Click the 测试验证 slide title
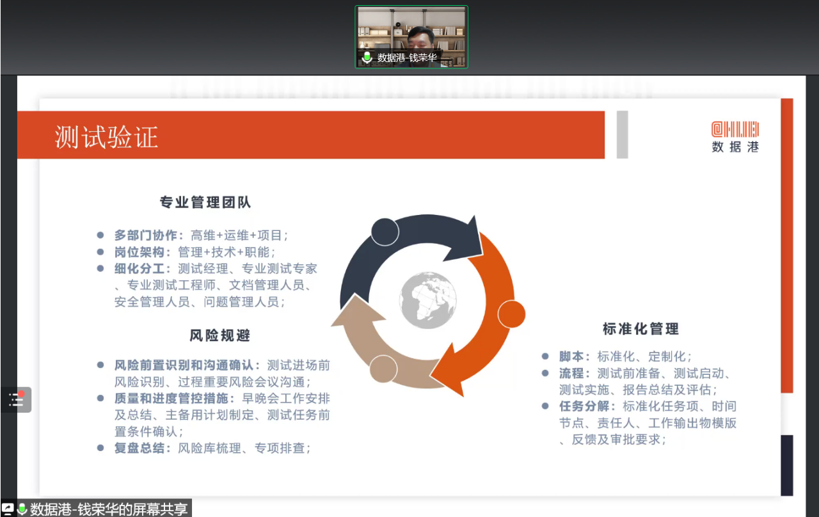The height and width of the screenshot is (517, 819). 106,137
